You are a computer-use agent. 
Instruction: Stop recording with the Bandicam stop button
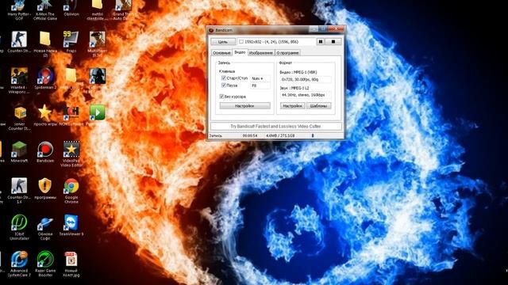[333, 42]
